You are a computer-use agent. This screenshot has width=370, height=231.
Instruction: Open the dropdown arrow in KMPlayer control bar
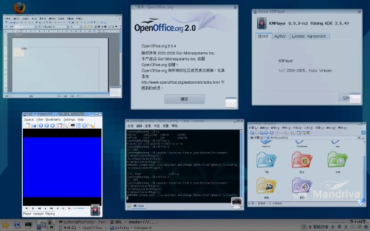pyautogui.click(x=27, y=208)
